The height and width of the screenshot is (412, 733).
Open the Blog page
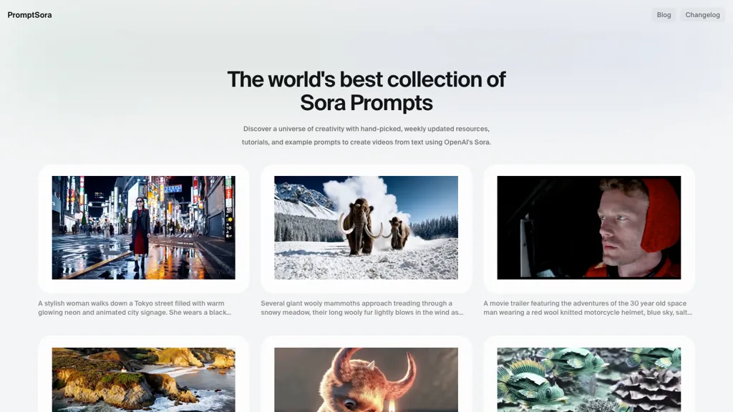(x=664, y=15)
